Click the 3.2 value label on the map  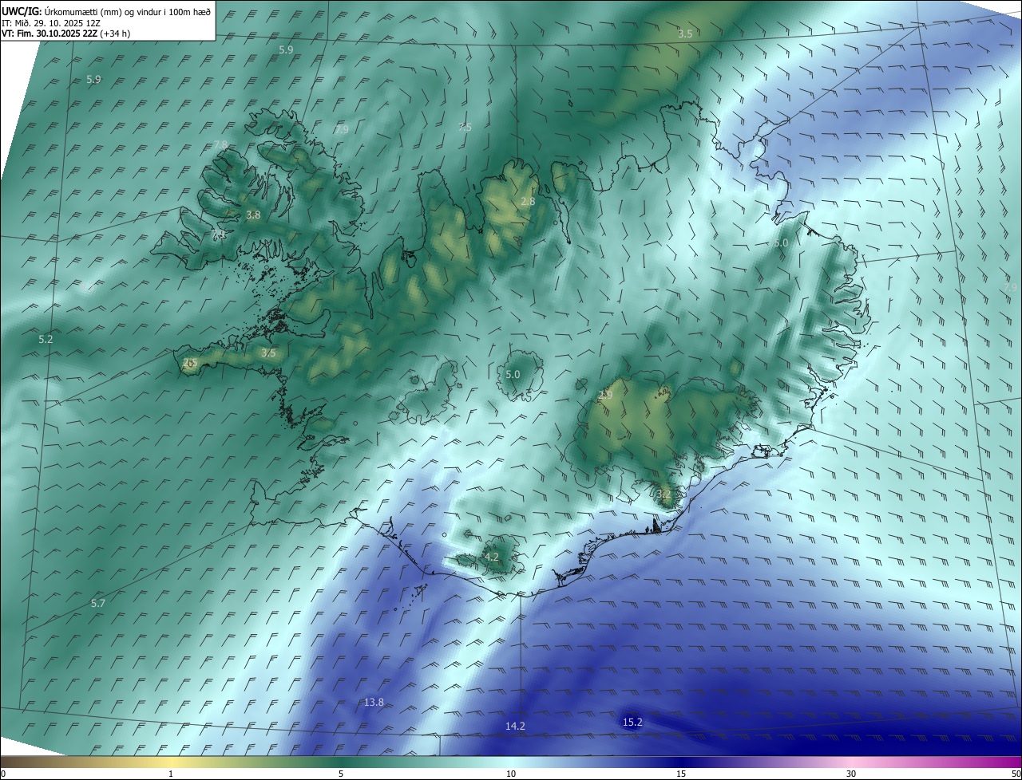(664, 494)
